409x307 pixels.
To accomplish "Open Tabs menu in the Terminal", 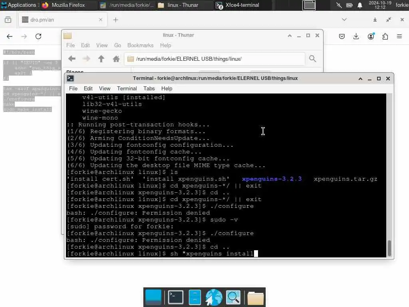I will click(x=149, y=88).
